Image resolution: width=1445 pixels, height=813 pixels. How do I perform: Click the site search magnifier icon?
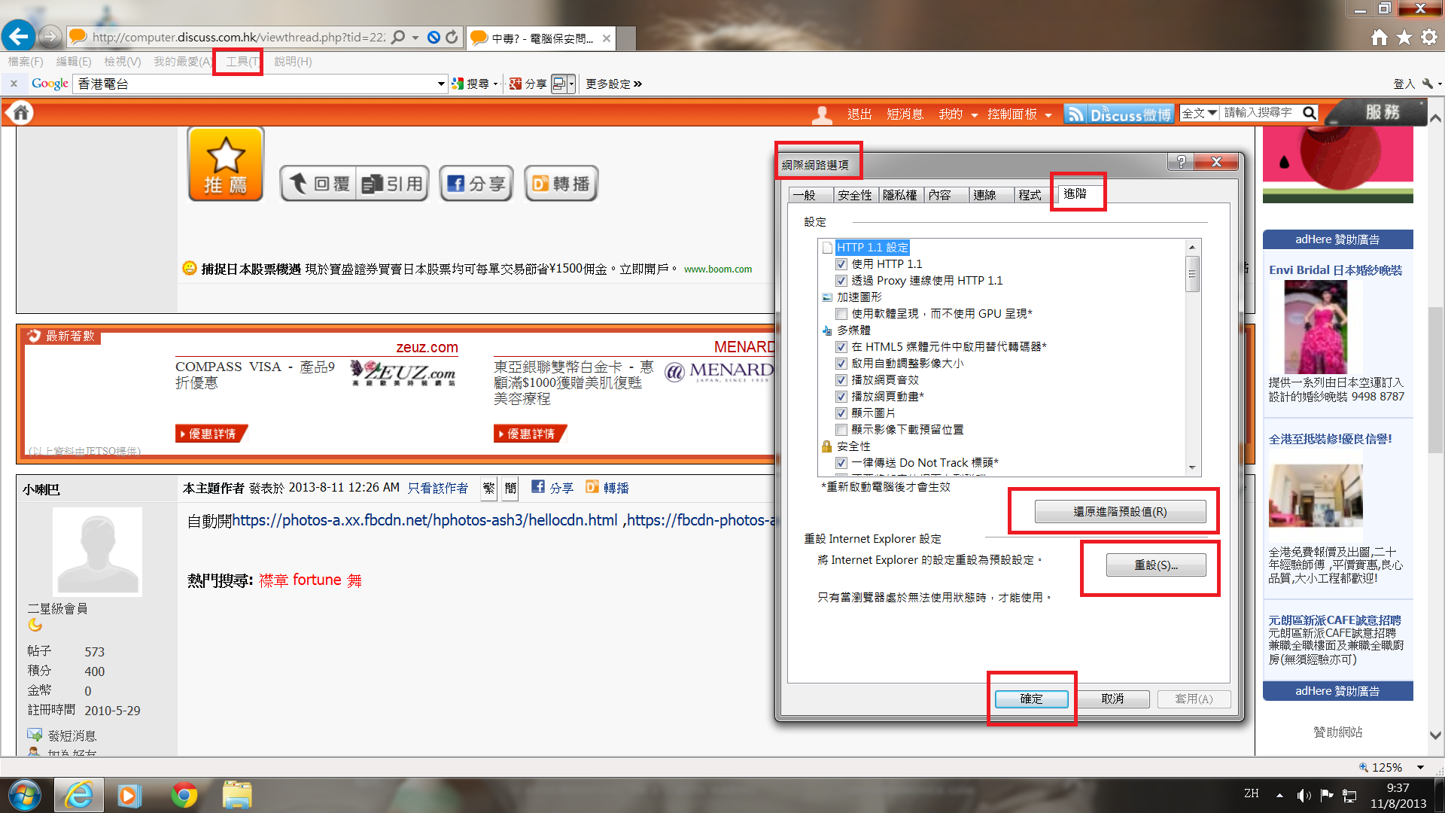tap(1310, 113)
